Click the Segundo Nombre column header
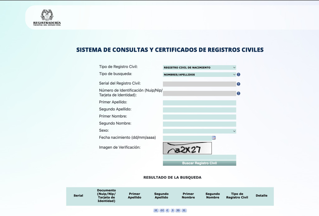 tap(212, 195)
